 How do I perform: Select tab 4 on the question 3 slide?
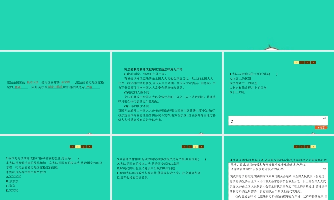click(201, 147)
